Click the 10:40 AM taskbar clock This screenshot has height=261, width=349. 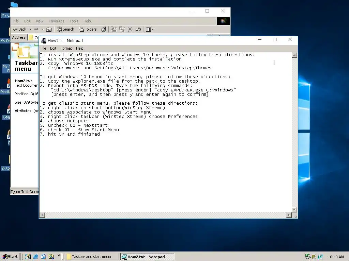pos(336,257)
